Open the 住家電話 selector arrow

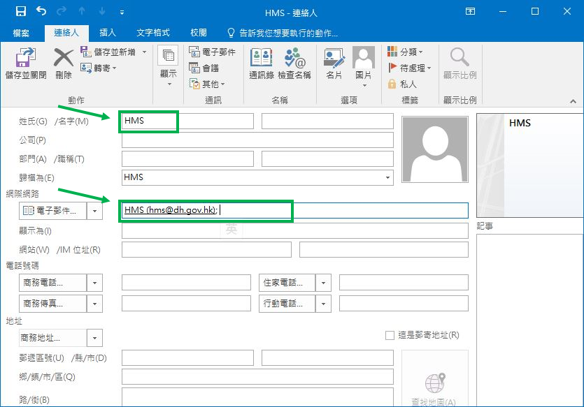[323, 282]
